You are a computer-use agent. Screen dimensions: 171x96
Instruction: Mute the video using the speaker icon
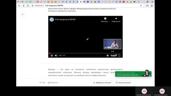click(56, 55)
